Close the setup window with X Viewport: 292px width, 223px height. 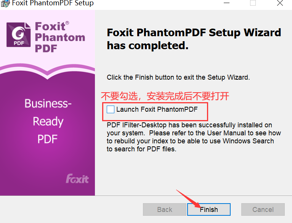[280, 3]
